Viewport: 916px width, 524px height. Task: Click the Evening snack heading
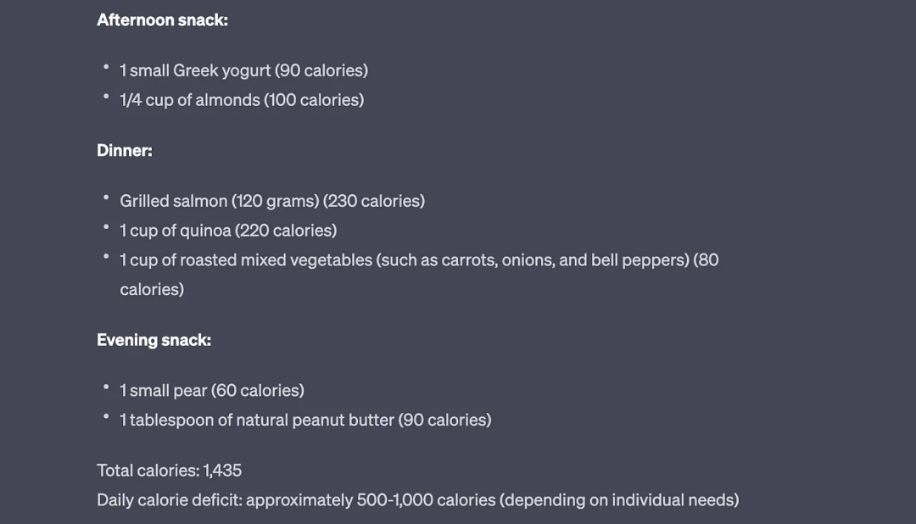pyautogui.click(x=154, y=340)
